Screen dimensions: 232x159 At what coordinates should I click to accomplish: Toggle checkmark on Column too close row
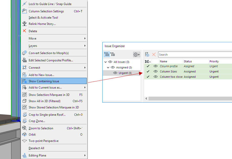[x=148, y=77]
